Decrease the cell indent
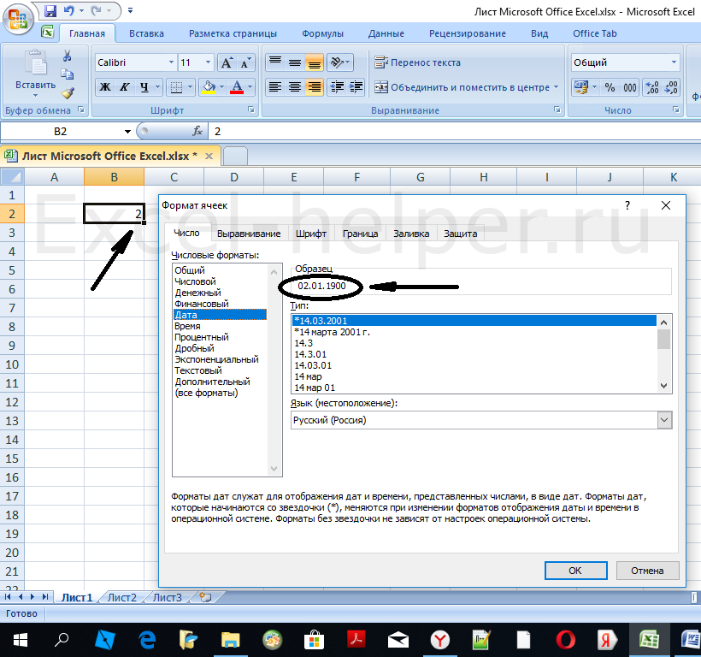The image size is (701, 657). (x=337, y=87)
